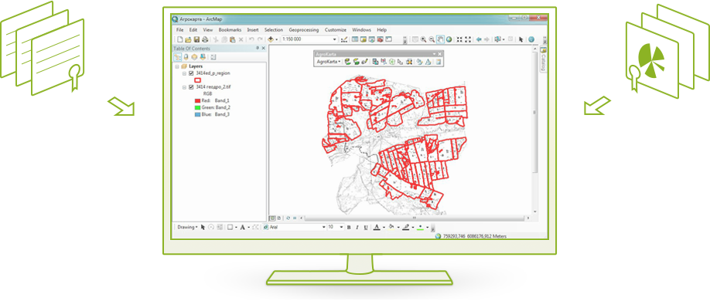
Task: Uncheck the 3414ed_p_region layer
Action: pos(191,73)
